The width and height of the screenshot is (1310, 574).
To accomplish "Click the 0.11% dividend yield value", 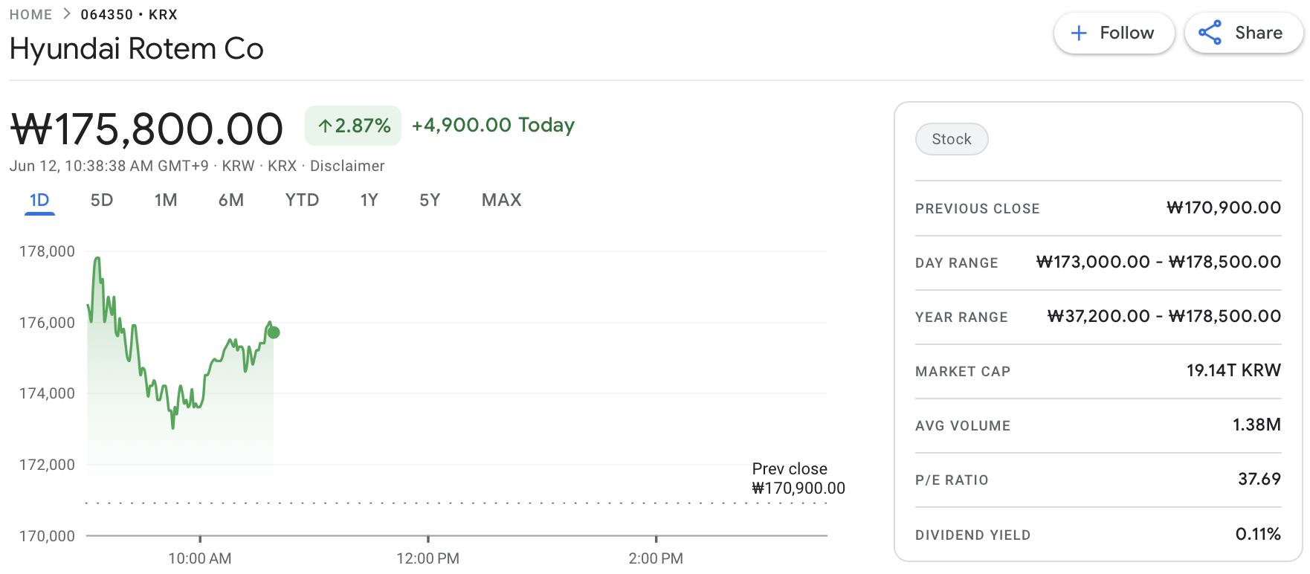I will click(1258, 535).
